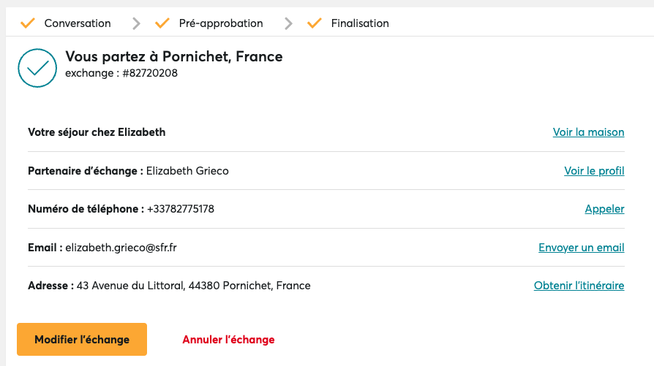Click Envoyer un email link
The width and height of the screenshot is (654, 366).
581,248
